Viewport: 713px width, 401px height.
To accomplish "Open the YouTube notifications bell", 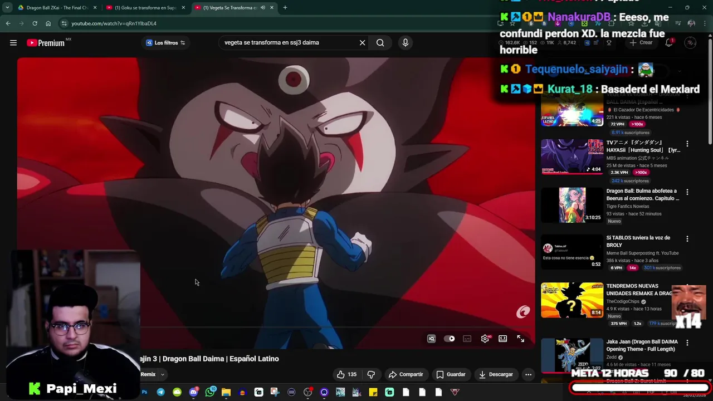I will pos(669,43).
